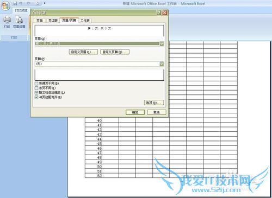The width and height of the screenshot is (272, 198).
Task: Click the empty footer preview box
Action: (100, 75)
